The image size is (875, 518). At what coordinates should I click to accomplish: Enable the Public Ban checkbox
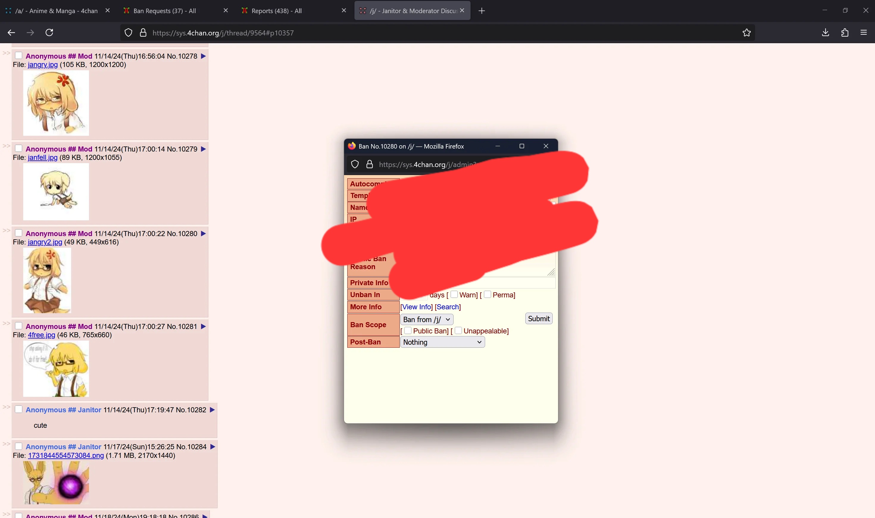[407, 330]
